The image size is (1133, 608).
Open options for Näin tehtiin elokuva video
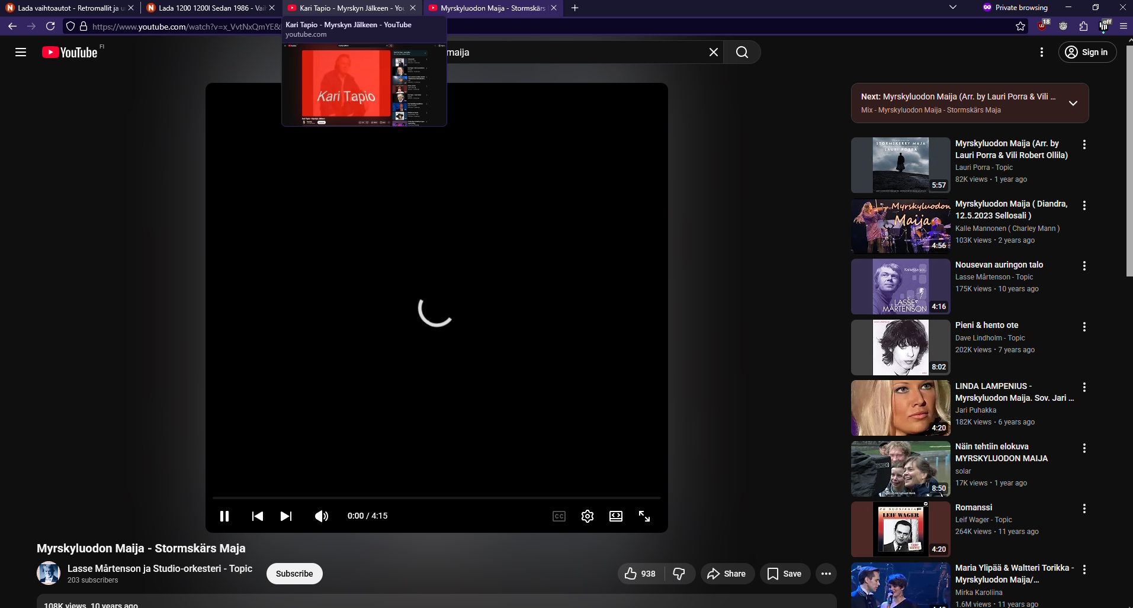pos(1084,448)
